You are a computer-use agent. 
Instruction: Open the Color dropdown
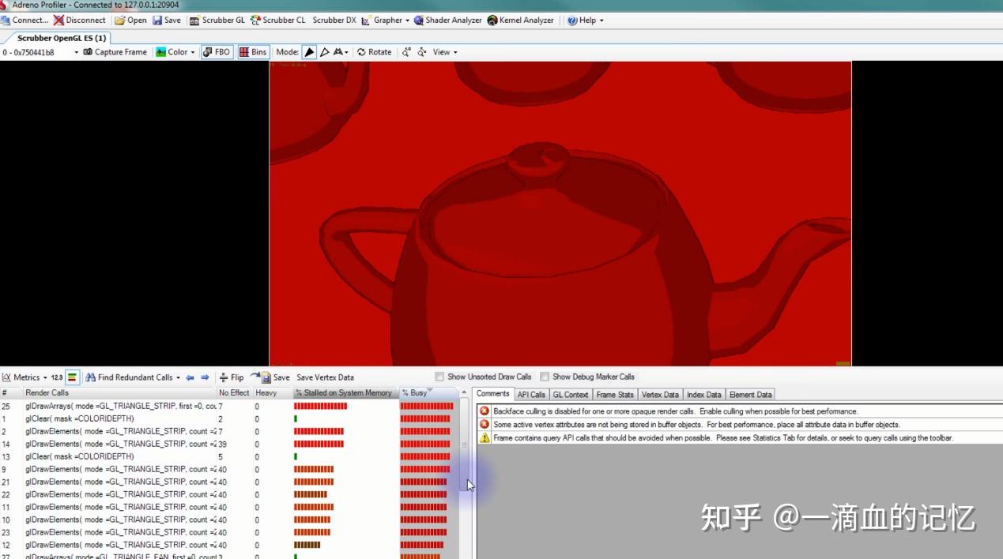175,51
